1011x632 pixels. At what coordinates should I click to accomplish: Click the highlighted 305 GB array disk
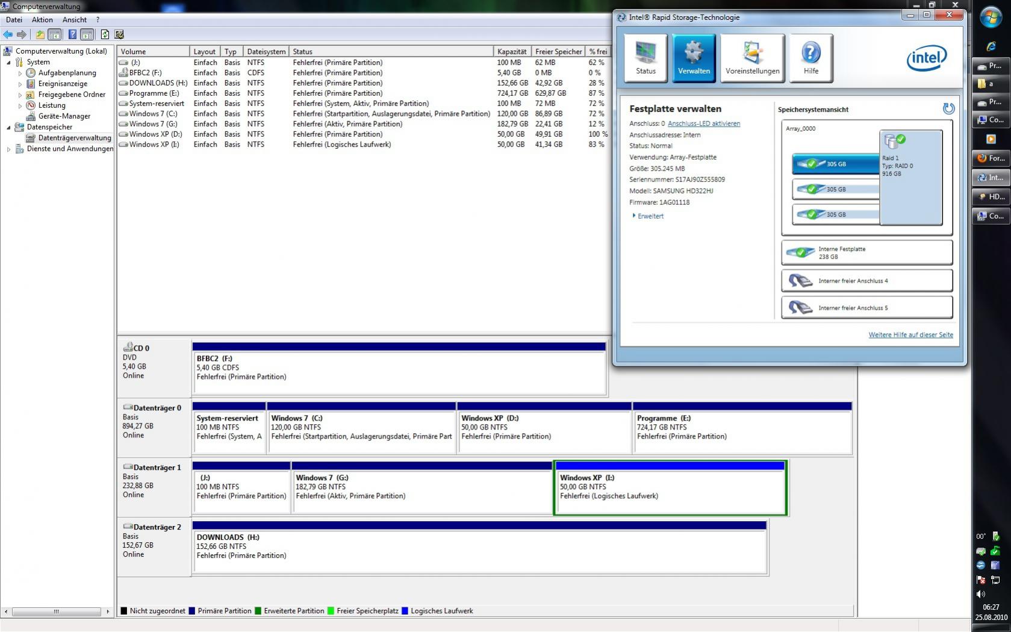click(836, 164)
